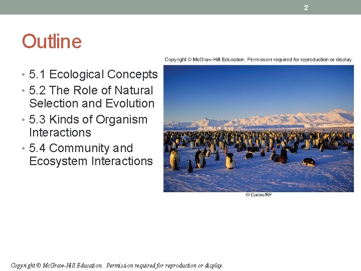
Task: Select bullet '5.2 The Role of Natural Selection and Evolution'
Action: click(x=91, y=97)
